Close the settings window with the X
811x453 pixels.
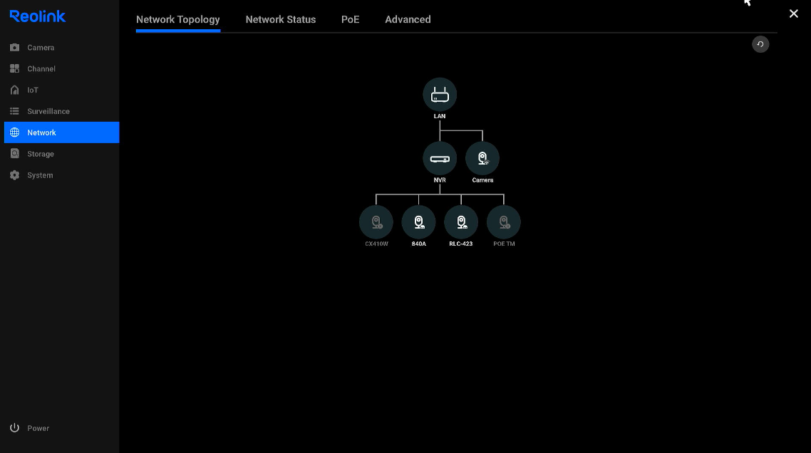[x=793, y=14]
